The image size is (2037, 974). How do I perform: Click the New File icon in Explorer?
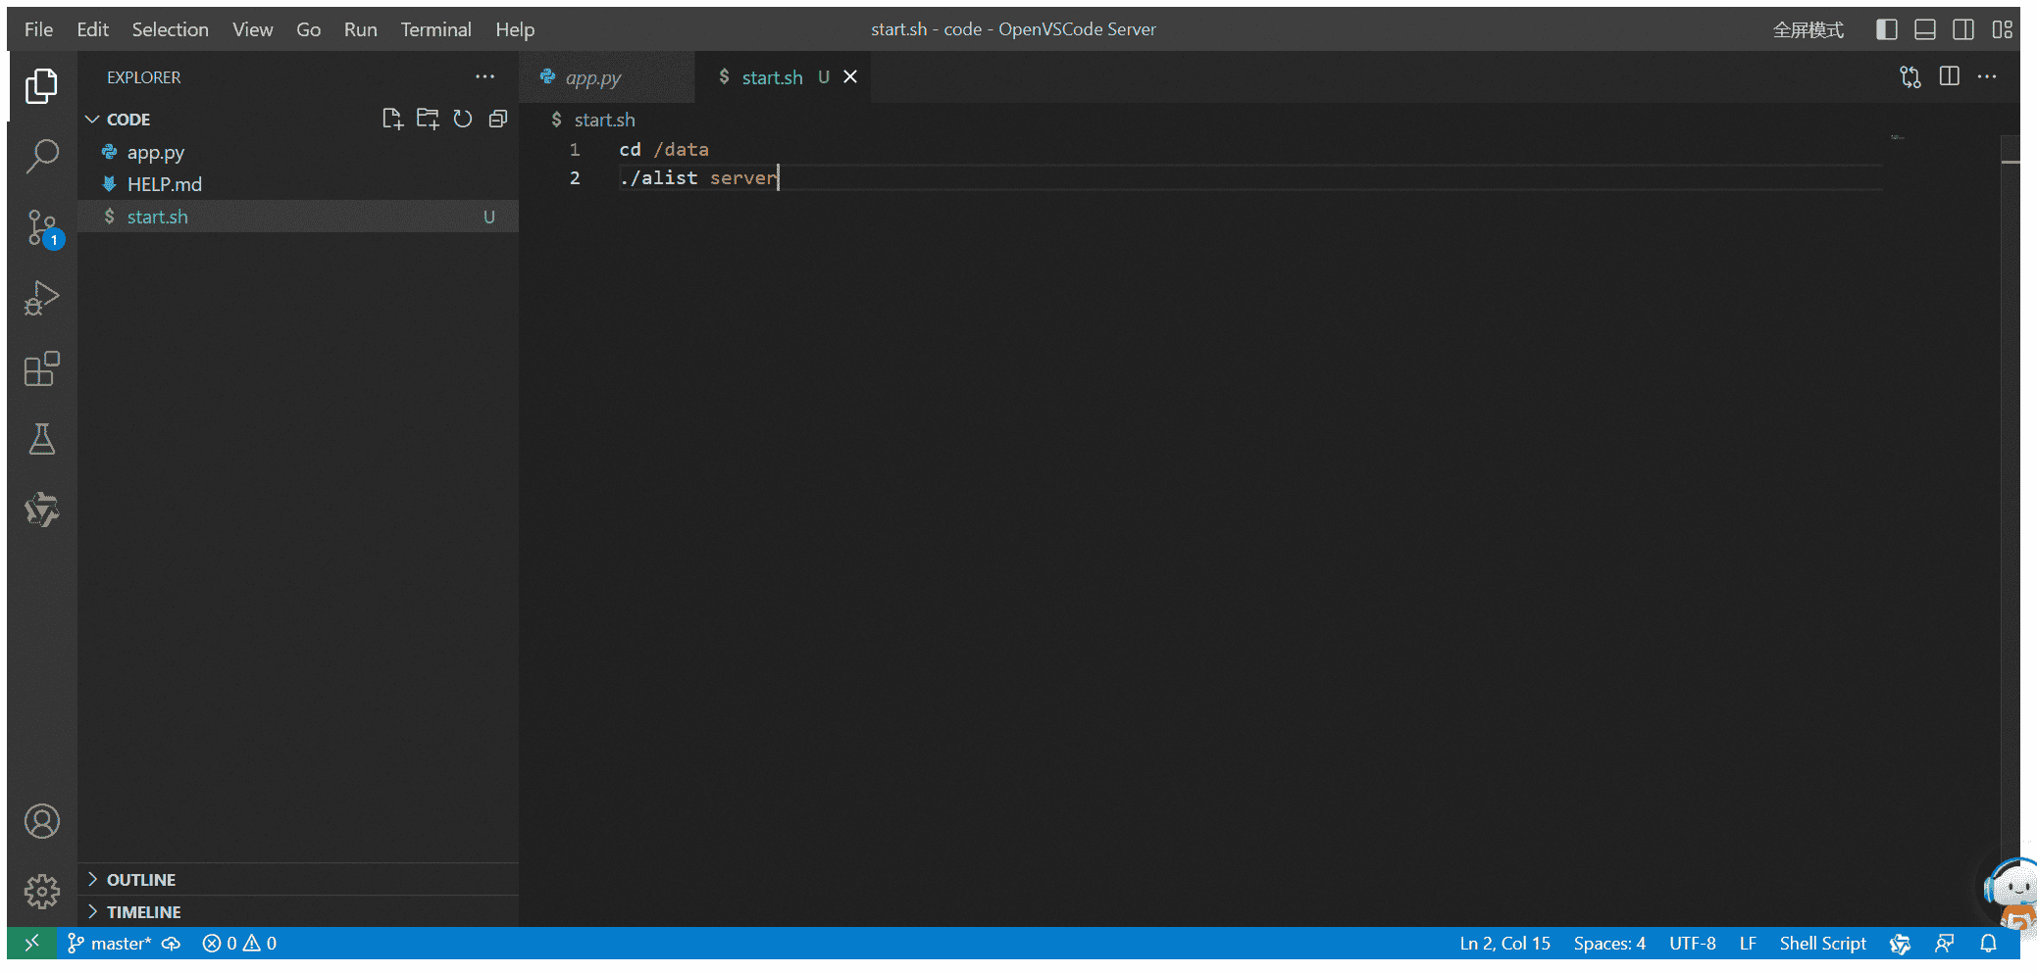click(392, 120)
